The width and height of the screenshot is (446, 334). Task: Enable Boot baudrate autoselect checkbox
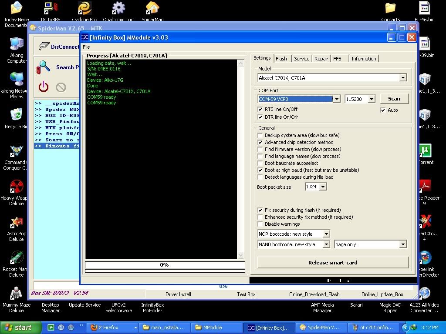pos(260,163)
